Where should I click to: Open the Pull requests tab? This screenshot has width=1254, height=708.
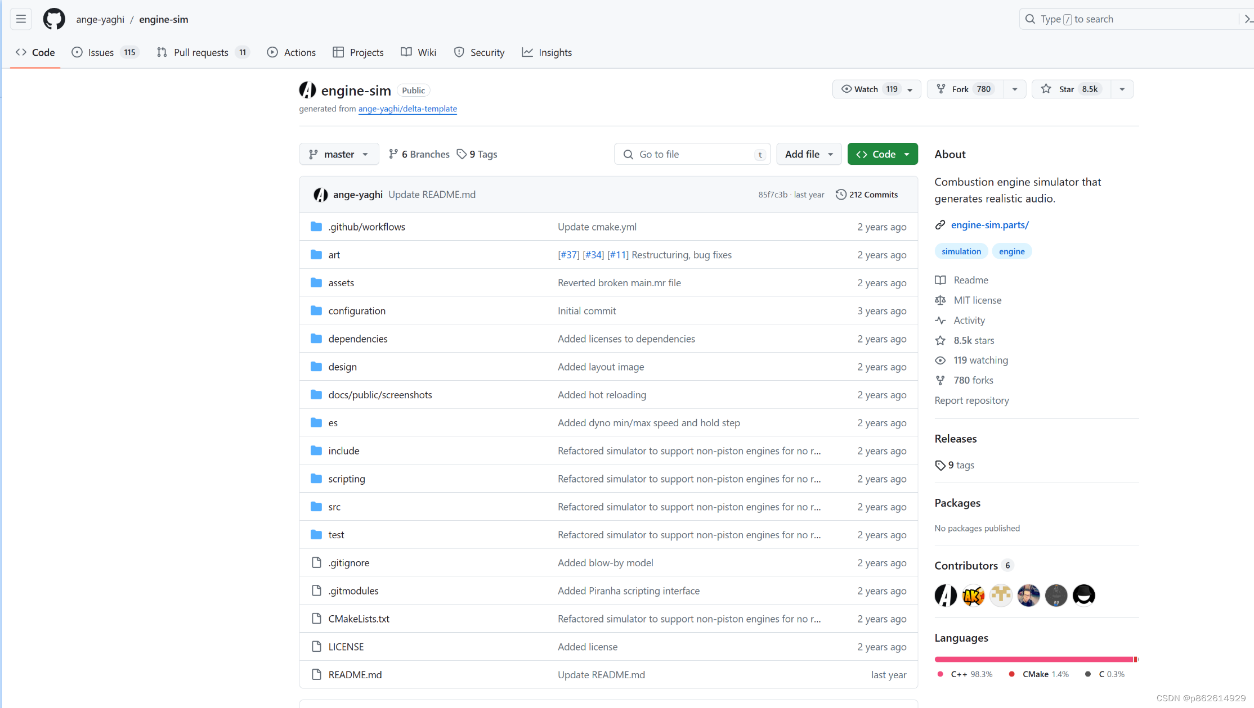pyautogui.click(x=201, y=52)
